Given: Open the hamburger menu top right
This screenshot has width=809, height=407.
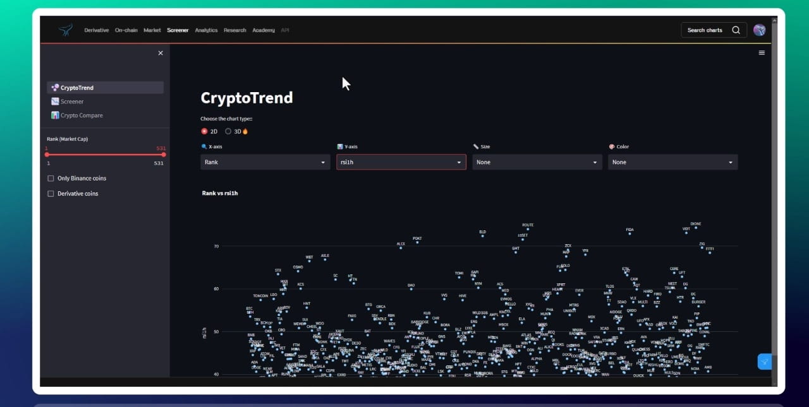Looking at the screenshot, I should [762, 52].
